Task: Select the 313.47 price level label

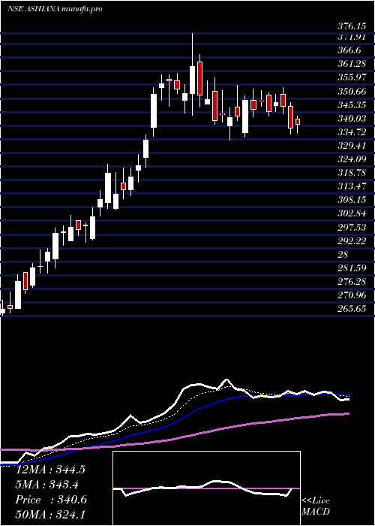Action: click(351, 186)
